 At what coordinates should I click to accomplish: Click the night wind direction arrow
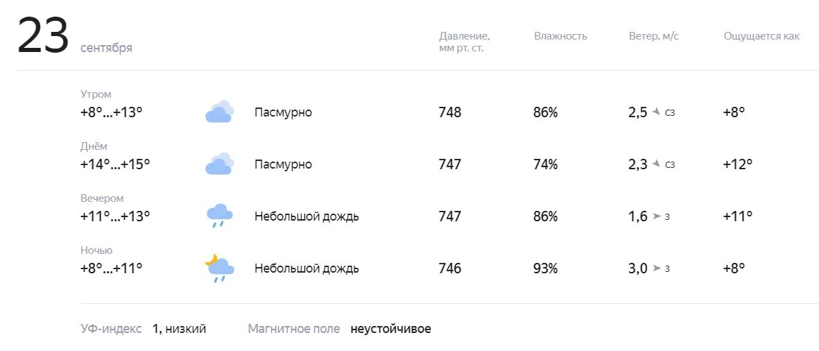click(x=657, y=268)
